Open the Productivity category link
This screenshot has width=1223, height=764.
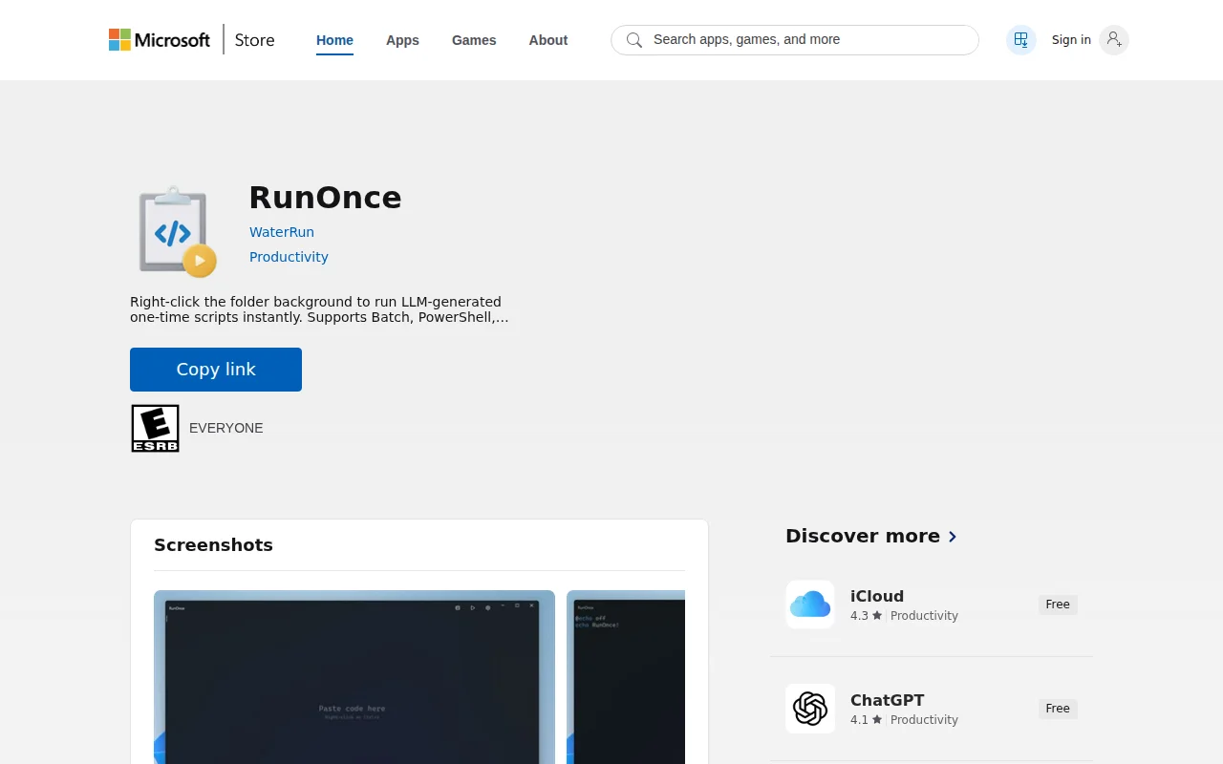click(289, 257)
